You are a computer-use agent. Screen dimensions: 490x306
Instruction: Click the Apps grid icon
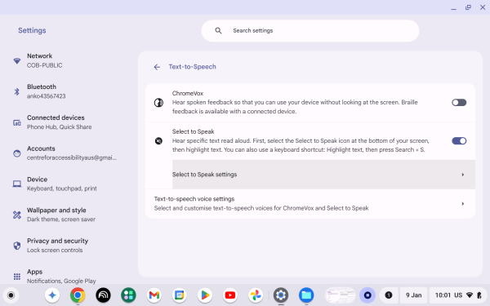click(17, 277)
